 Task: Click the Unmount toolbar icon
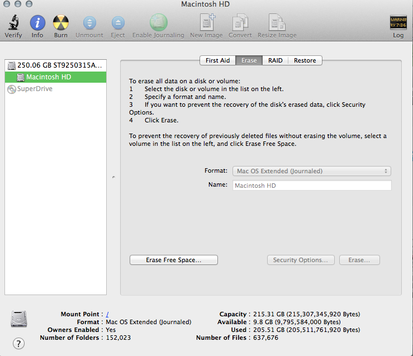click(x=89, y=23)
